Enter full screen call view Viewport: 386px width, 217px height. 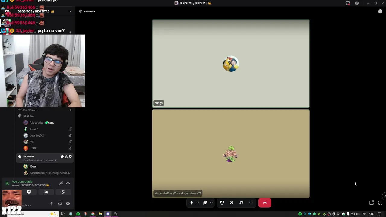click(x=380, y=203)
